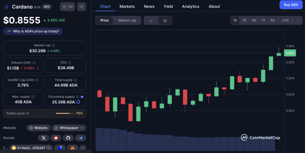Open the Yield tab

click(x=168, y=7)
